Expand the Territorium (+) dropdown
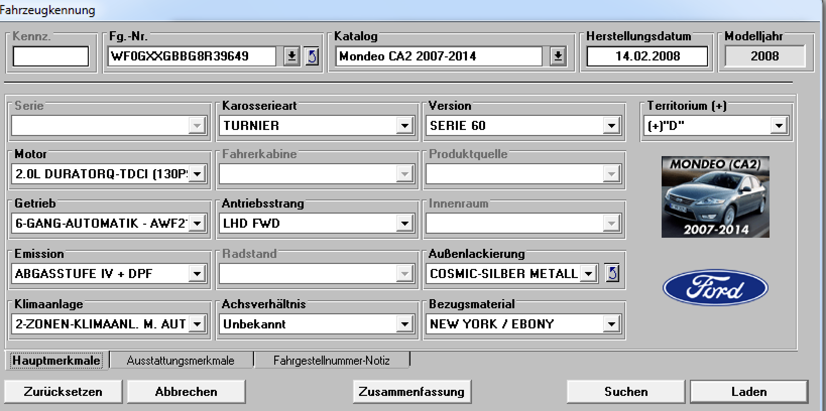Screen dimensions: 826x411 779,126
